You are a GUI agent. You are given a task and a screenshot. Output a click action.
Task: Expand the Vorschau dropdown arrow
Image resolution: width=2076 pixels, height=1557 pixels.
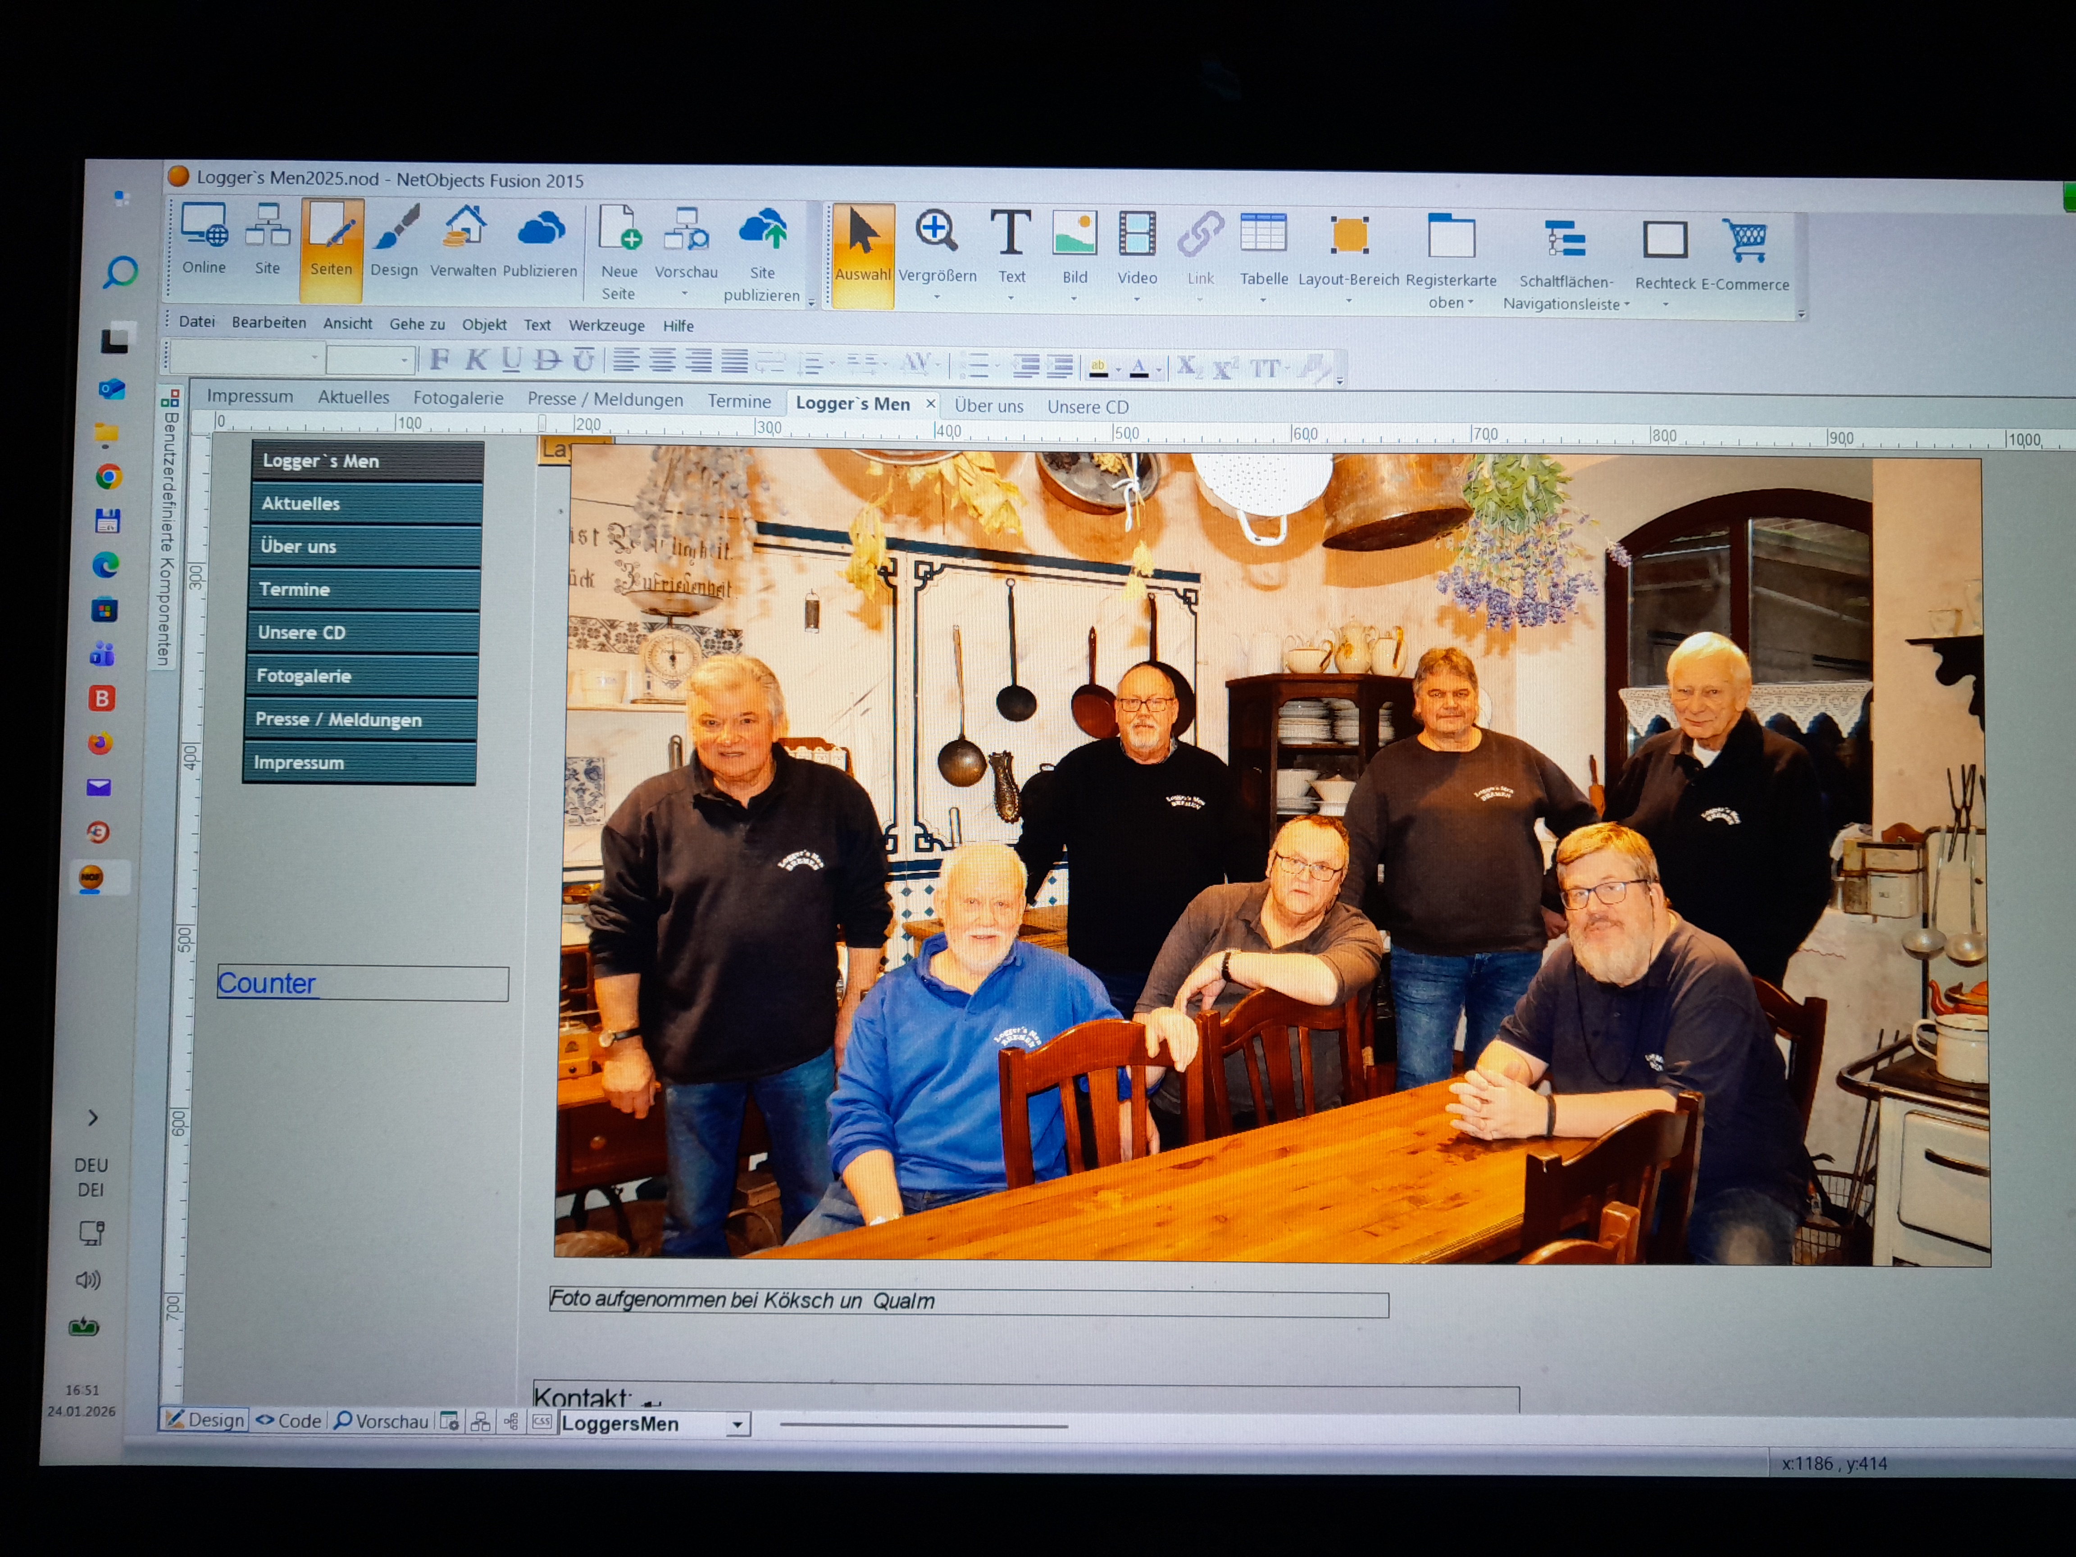pos(684,294)
